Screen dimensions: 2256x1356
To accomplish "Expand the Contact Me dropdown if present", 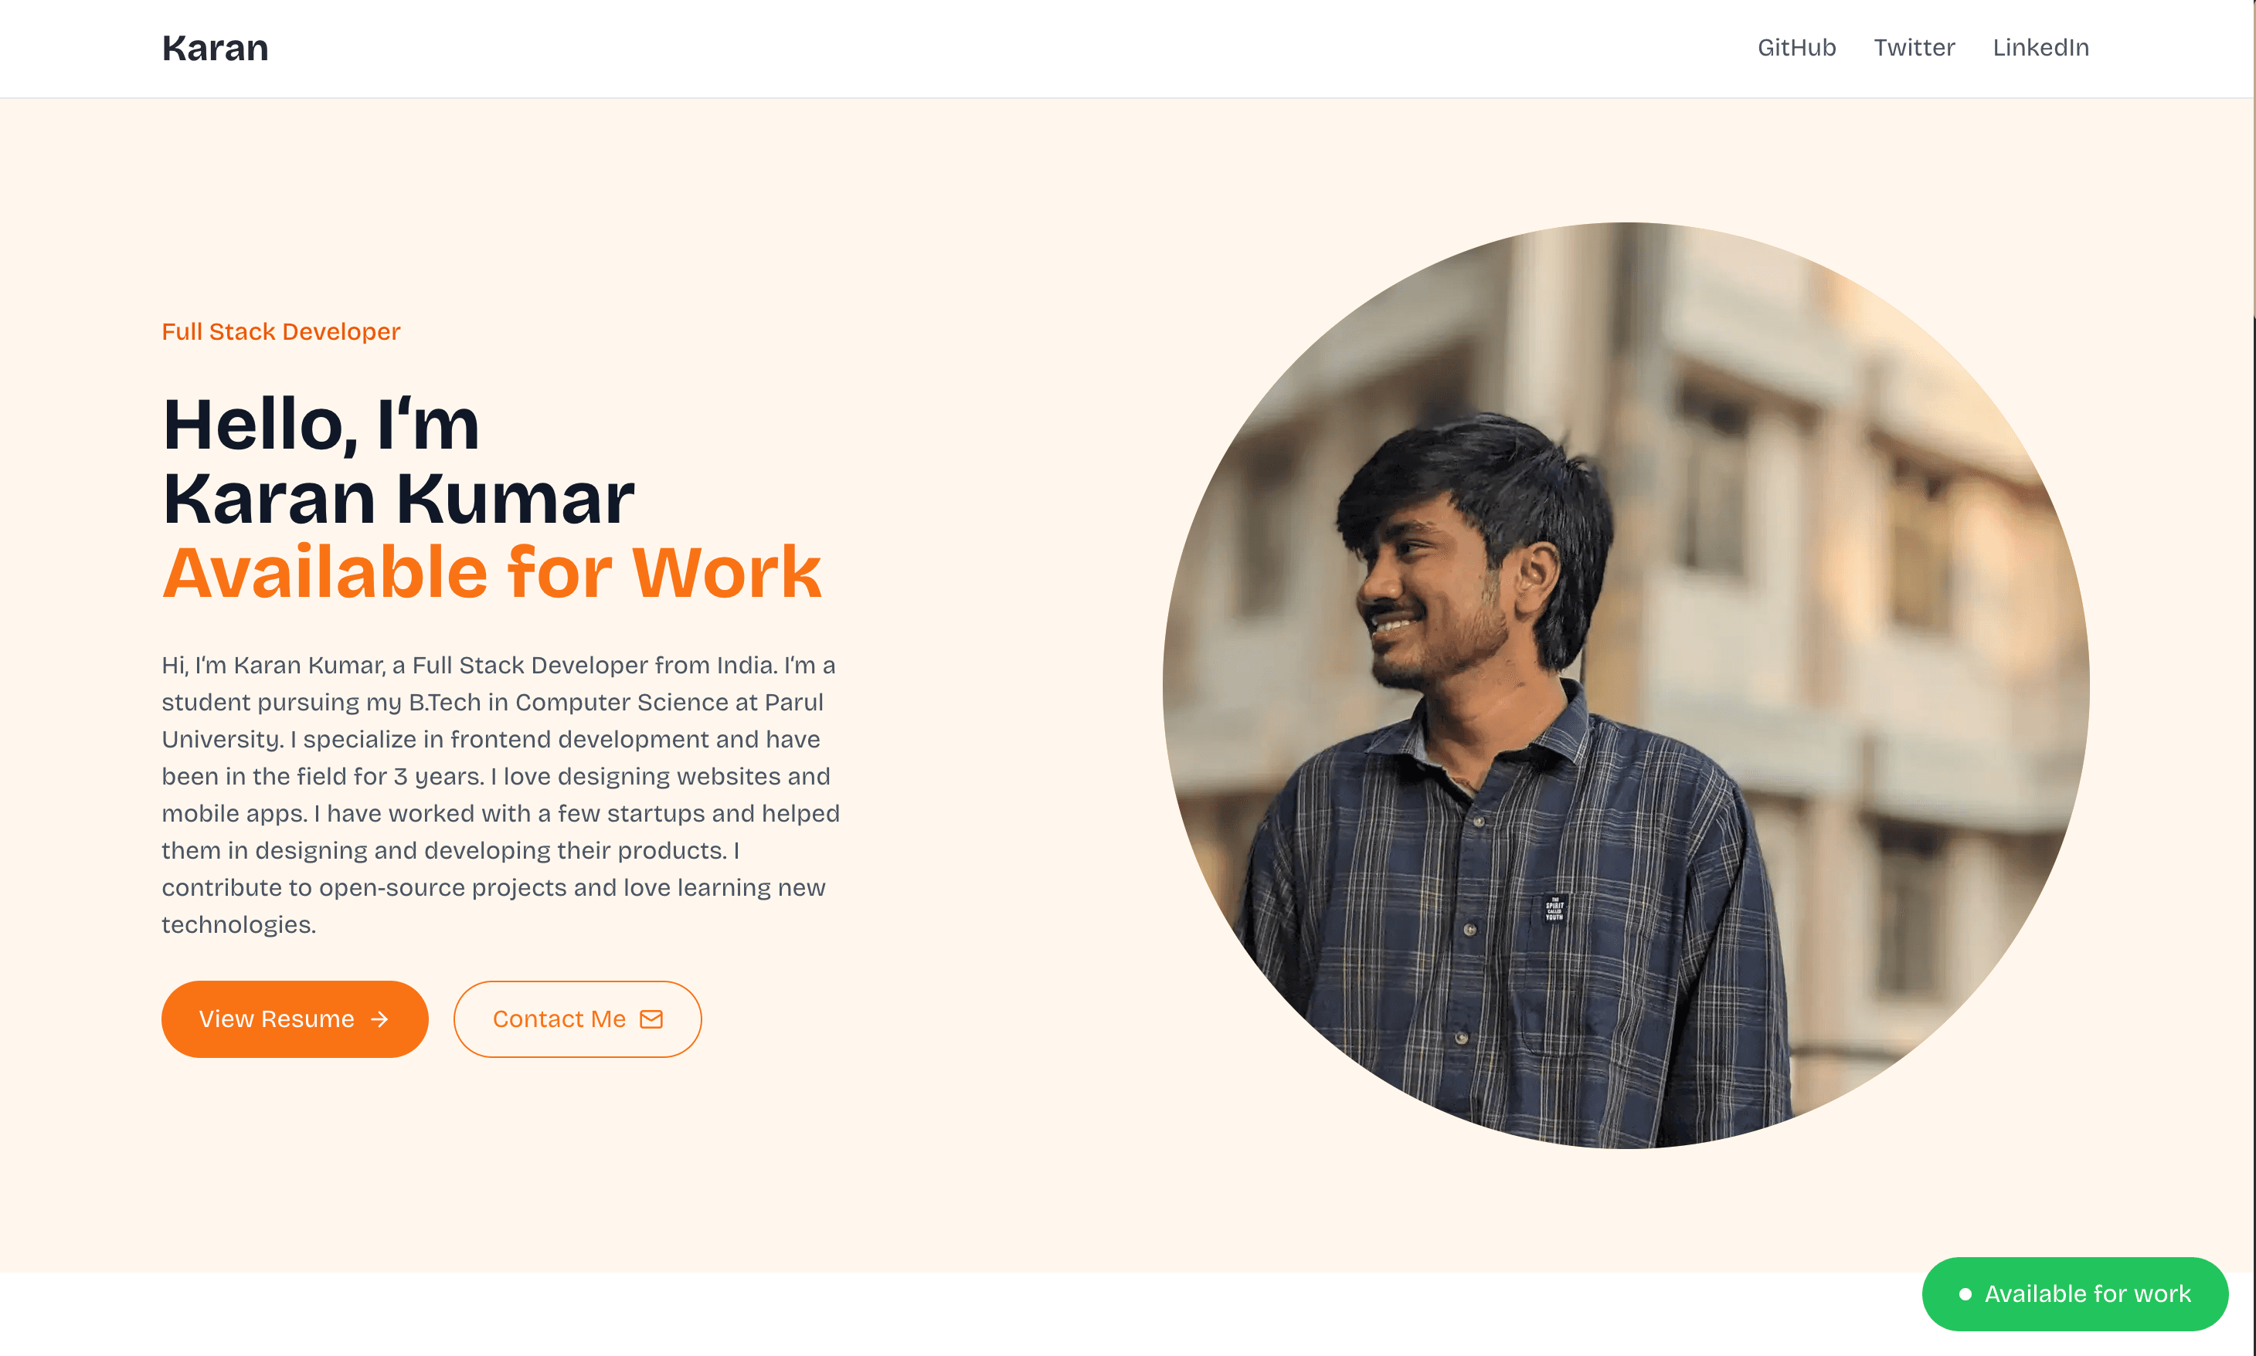I will pos(577,1018).
